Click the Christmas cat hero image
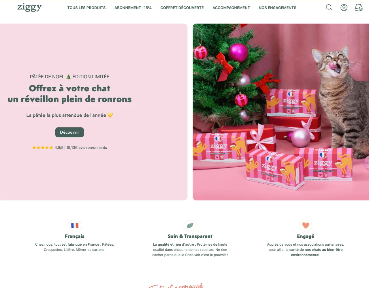This screenshot has width=369, height=288. (x=281, y=112)
